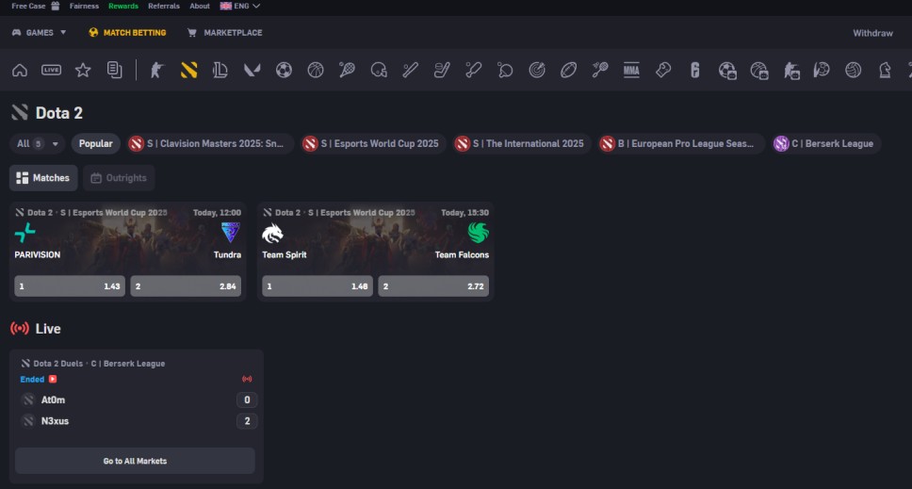
Task: Select the eSoccer ball-with-bot icon
Action: tap(727, 71)
